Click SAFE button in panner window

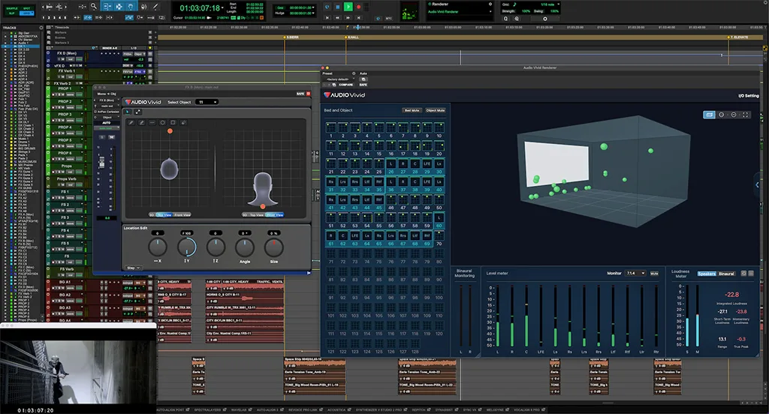click(x=300, y=94)
